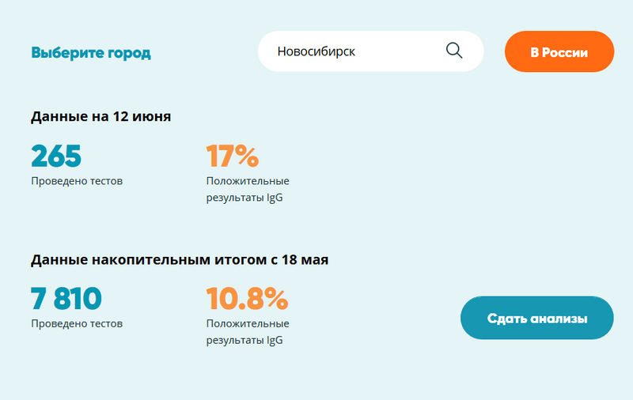Select the "Новосибирск" text in the search box
This screenshot has width=633, height=400.
316,51
